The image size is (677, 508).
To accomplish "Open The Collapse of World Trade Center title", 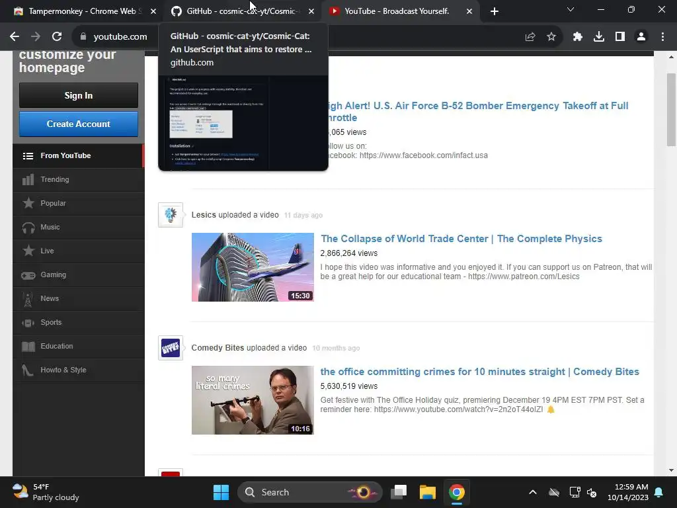I will point(461,238).
